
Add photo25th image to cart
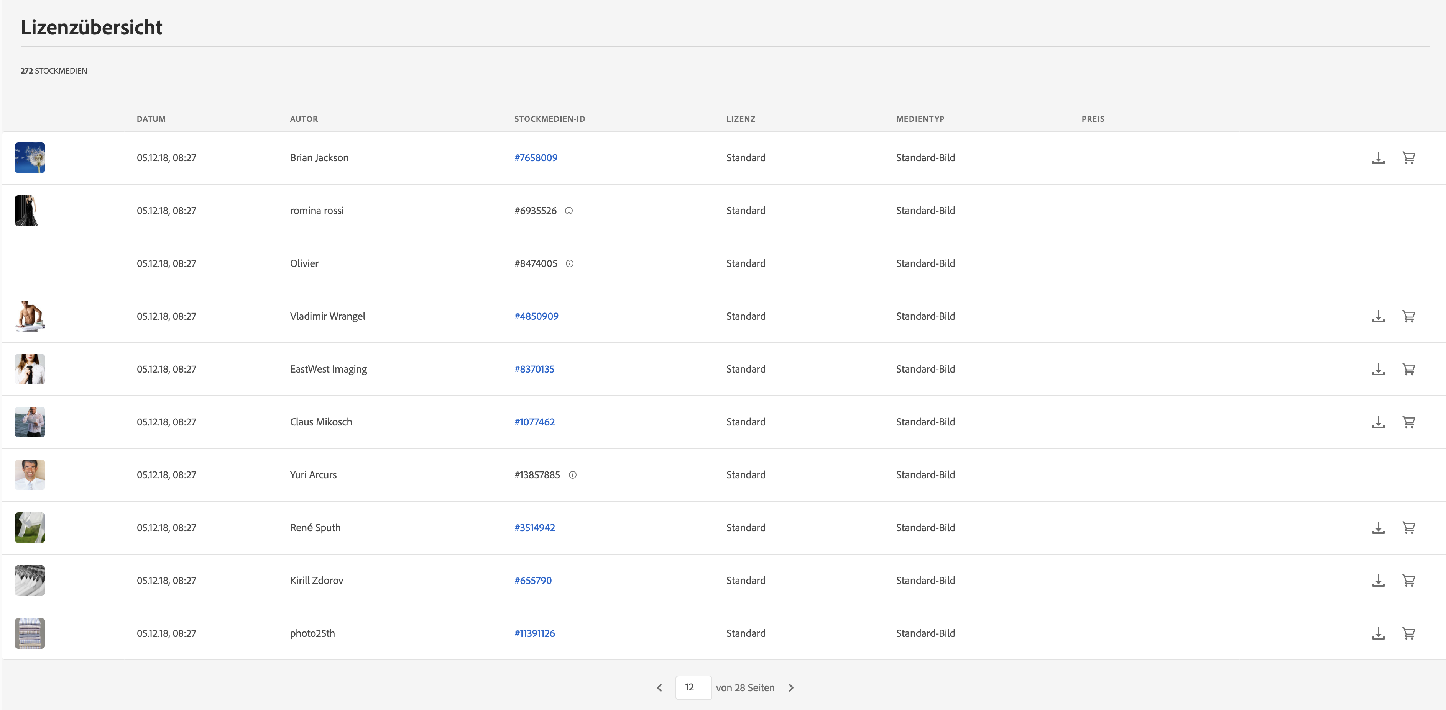pyautogui.click(x=1408, y=633)
